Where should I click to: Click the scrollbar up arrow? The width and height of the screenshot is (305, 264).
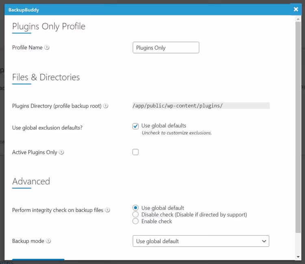click(x=298, y=19)
